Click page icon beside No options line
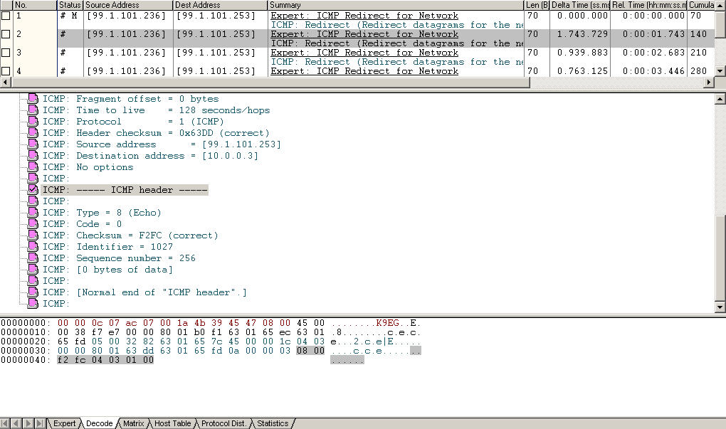 31,166
